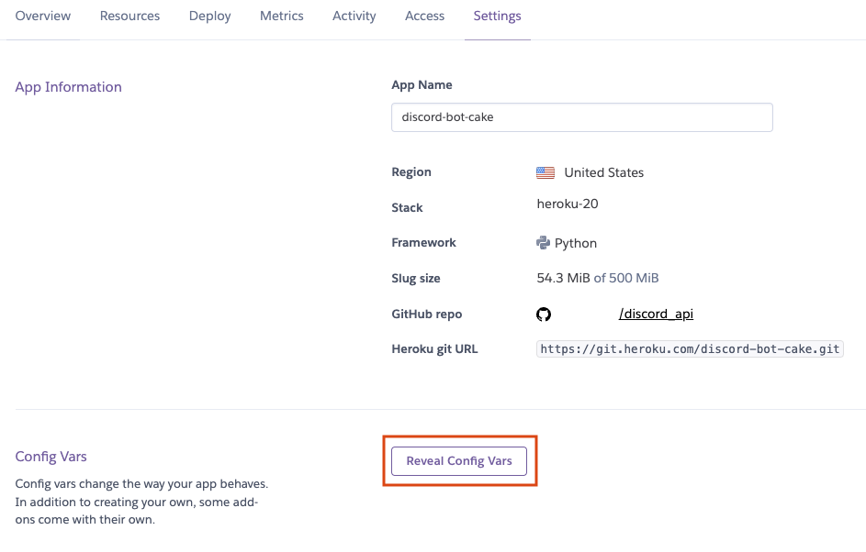Screen dimensions: 866x552
Task: Click the Framework row label
Action: (423, 243)
